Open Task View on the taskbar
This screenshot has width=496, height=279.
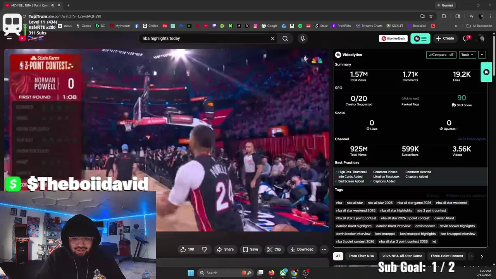(x=260, y=273)
